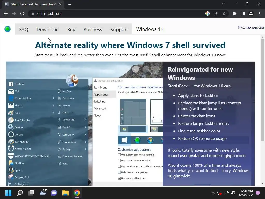Image resolution: width=265 pixels, height=199 pixels.
Task: Show hidden tray icons chevron
Action: 213,193
